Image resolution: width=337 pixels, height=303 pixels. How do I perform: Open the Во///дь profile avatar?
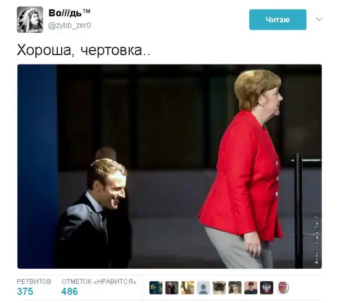(30, 20)
